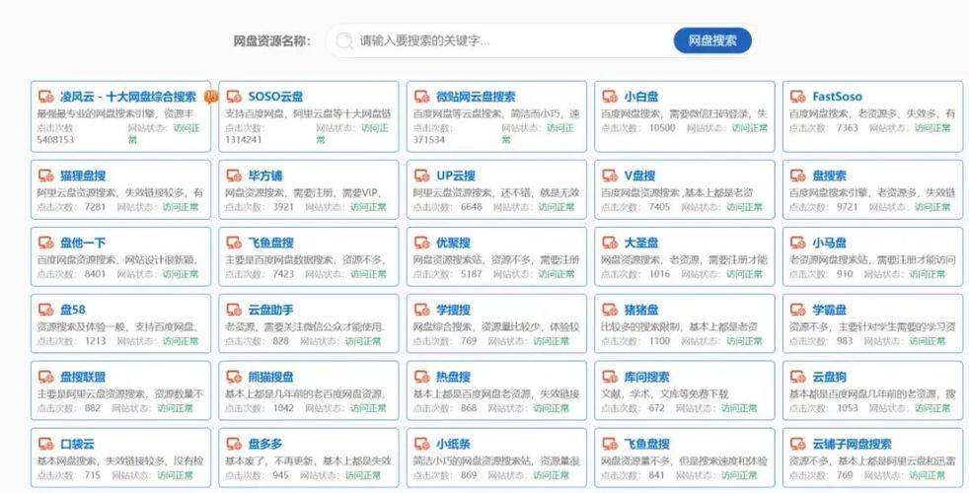Open the 优聚搜 link
The height and width of the screenshot is (493, 969).
tap(453, 243)
